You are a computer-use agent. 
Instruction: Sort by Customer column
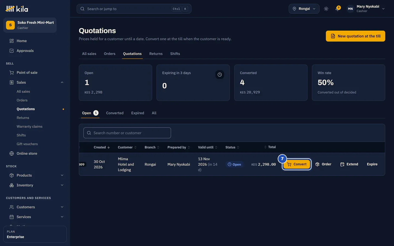point(127,147)
